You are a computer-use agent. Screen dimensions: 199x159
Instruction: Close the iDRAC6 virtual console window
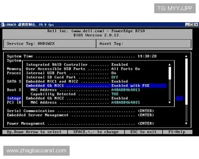pos(196,25)
